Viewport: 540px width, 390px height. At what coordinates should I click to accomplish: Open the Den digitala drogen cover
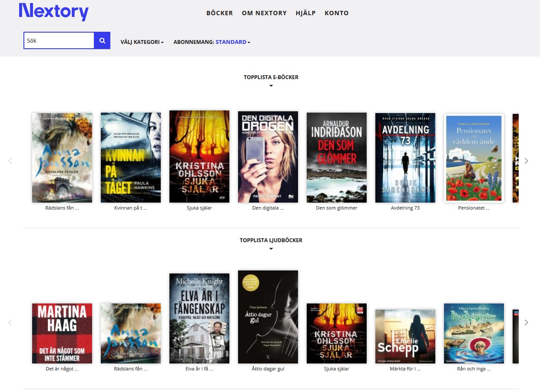[x=268, y=157]
